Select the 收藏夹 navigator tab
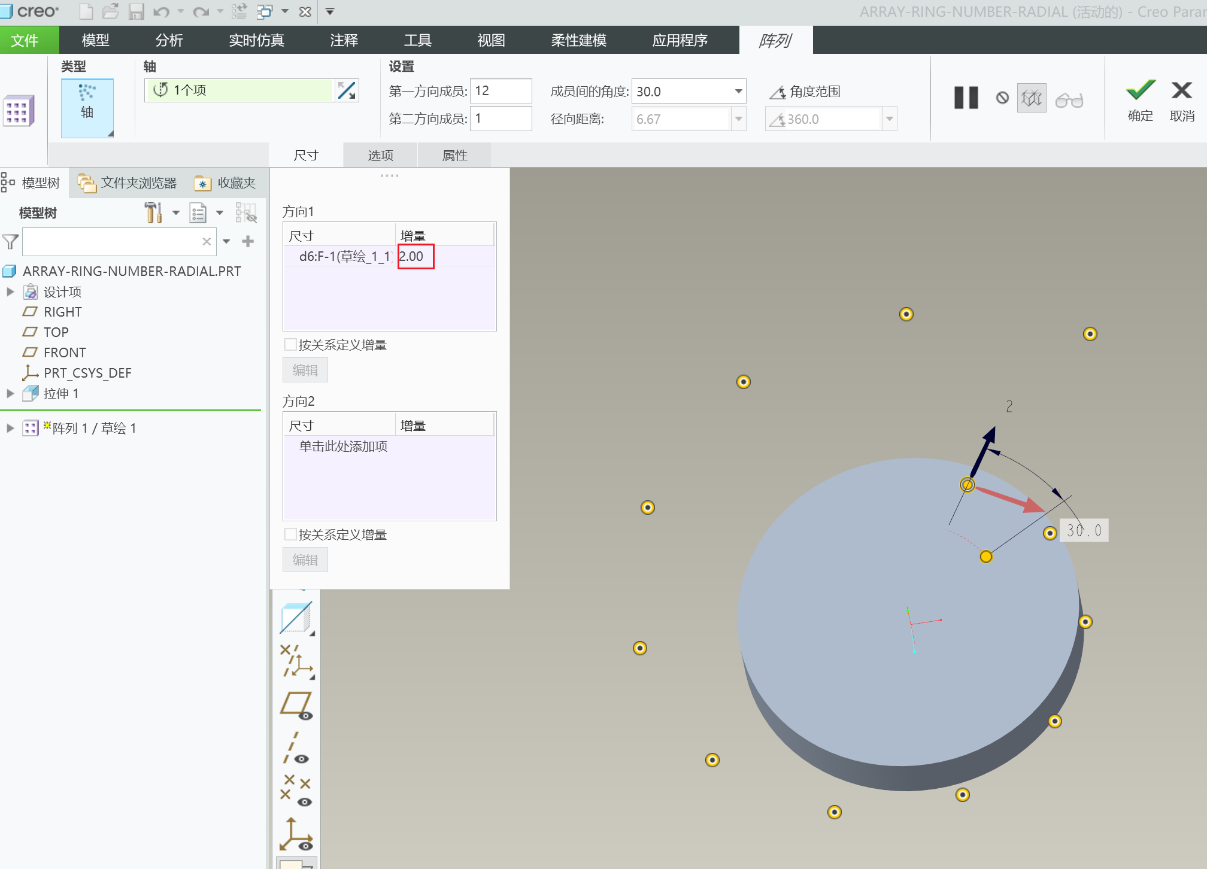Image resolution: width=1207 pixels, height=869 pixels. pos(226,183)
